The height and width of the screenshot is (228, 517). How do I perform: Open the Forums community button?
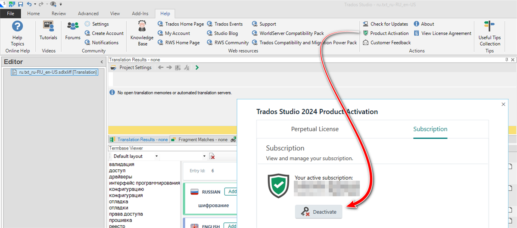[x=73, y=31]
